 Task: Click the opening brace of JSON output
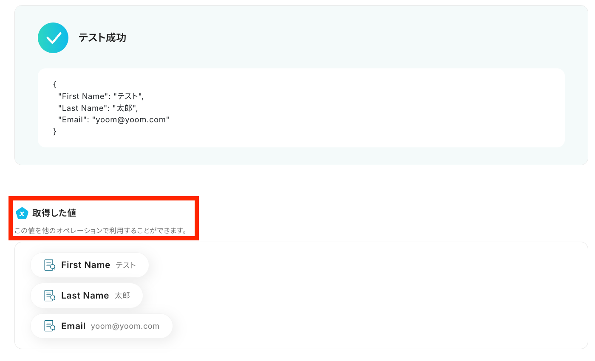[x=55, y=85]
